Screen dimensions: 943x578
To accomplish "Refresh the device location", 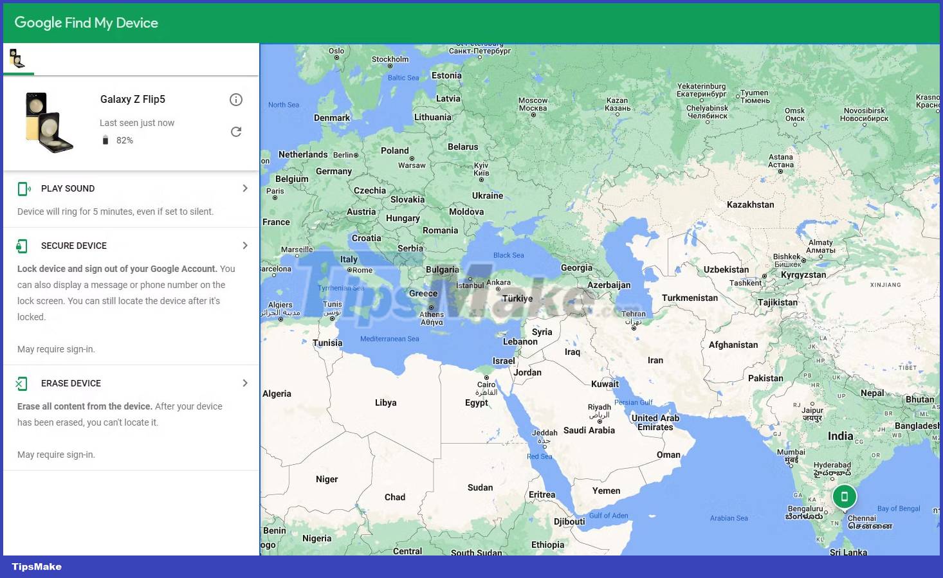I will point(236,132).
